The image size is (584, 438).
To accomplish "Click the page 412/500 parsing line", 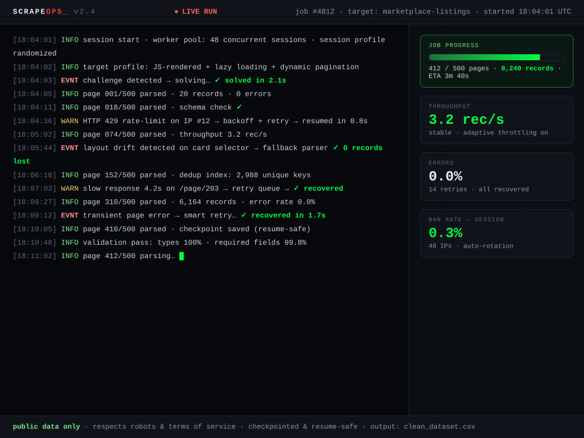I will [x=98, y=256].
